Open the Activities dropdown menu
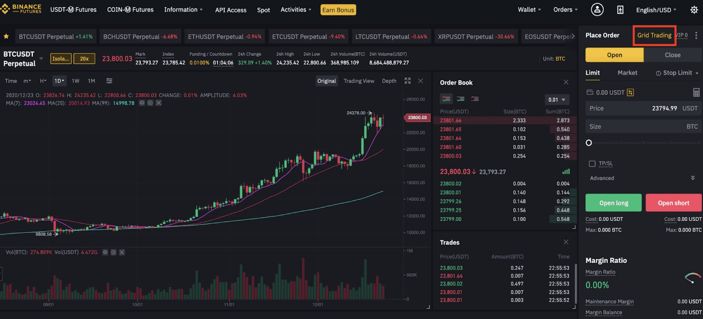 (x=296, y=9)
